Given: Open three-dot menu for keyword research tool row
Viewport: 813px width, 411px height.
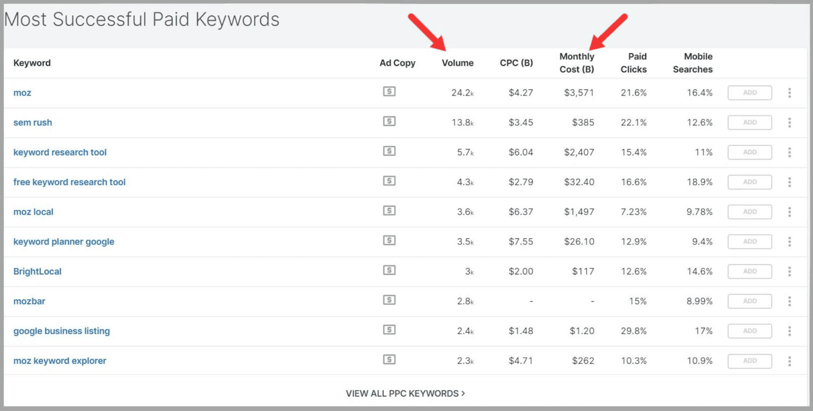Looking at the screenshot, I should [x=790, y=152].
